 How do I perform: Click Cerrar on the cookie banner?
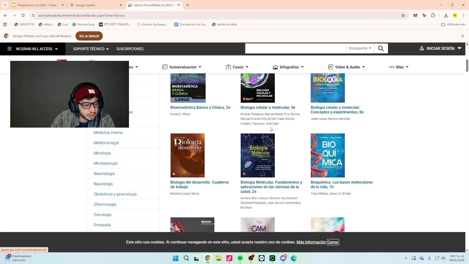click(x=333, y=242)
